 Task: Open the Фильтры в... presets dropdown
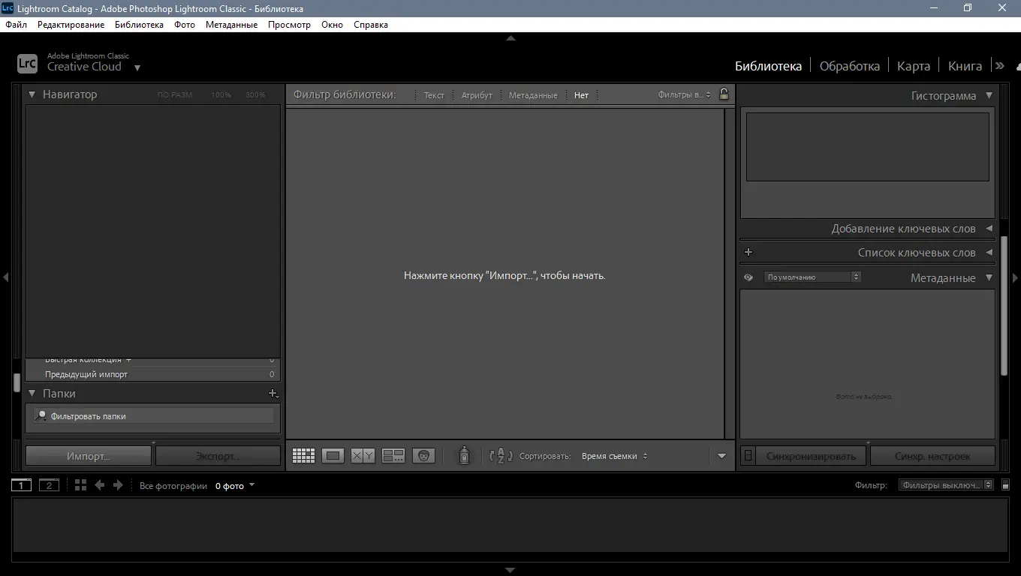685,95
